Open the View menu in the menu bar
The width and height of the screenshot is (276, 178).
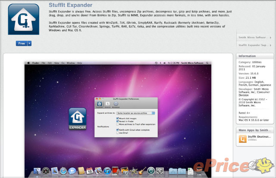click(56, 63)
